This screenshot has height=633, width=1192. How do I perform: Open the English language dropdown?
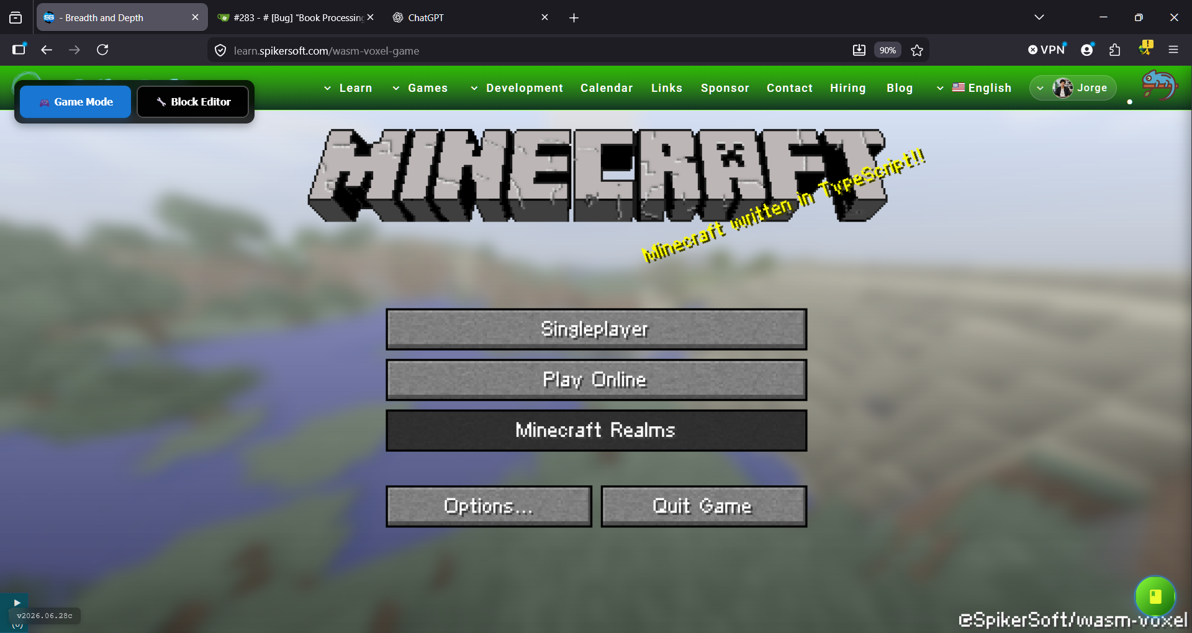pos(974,88)
